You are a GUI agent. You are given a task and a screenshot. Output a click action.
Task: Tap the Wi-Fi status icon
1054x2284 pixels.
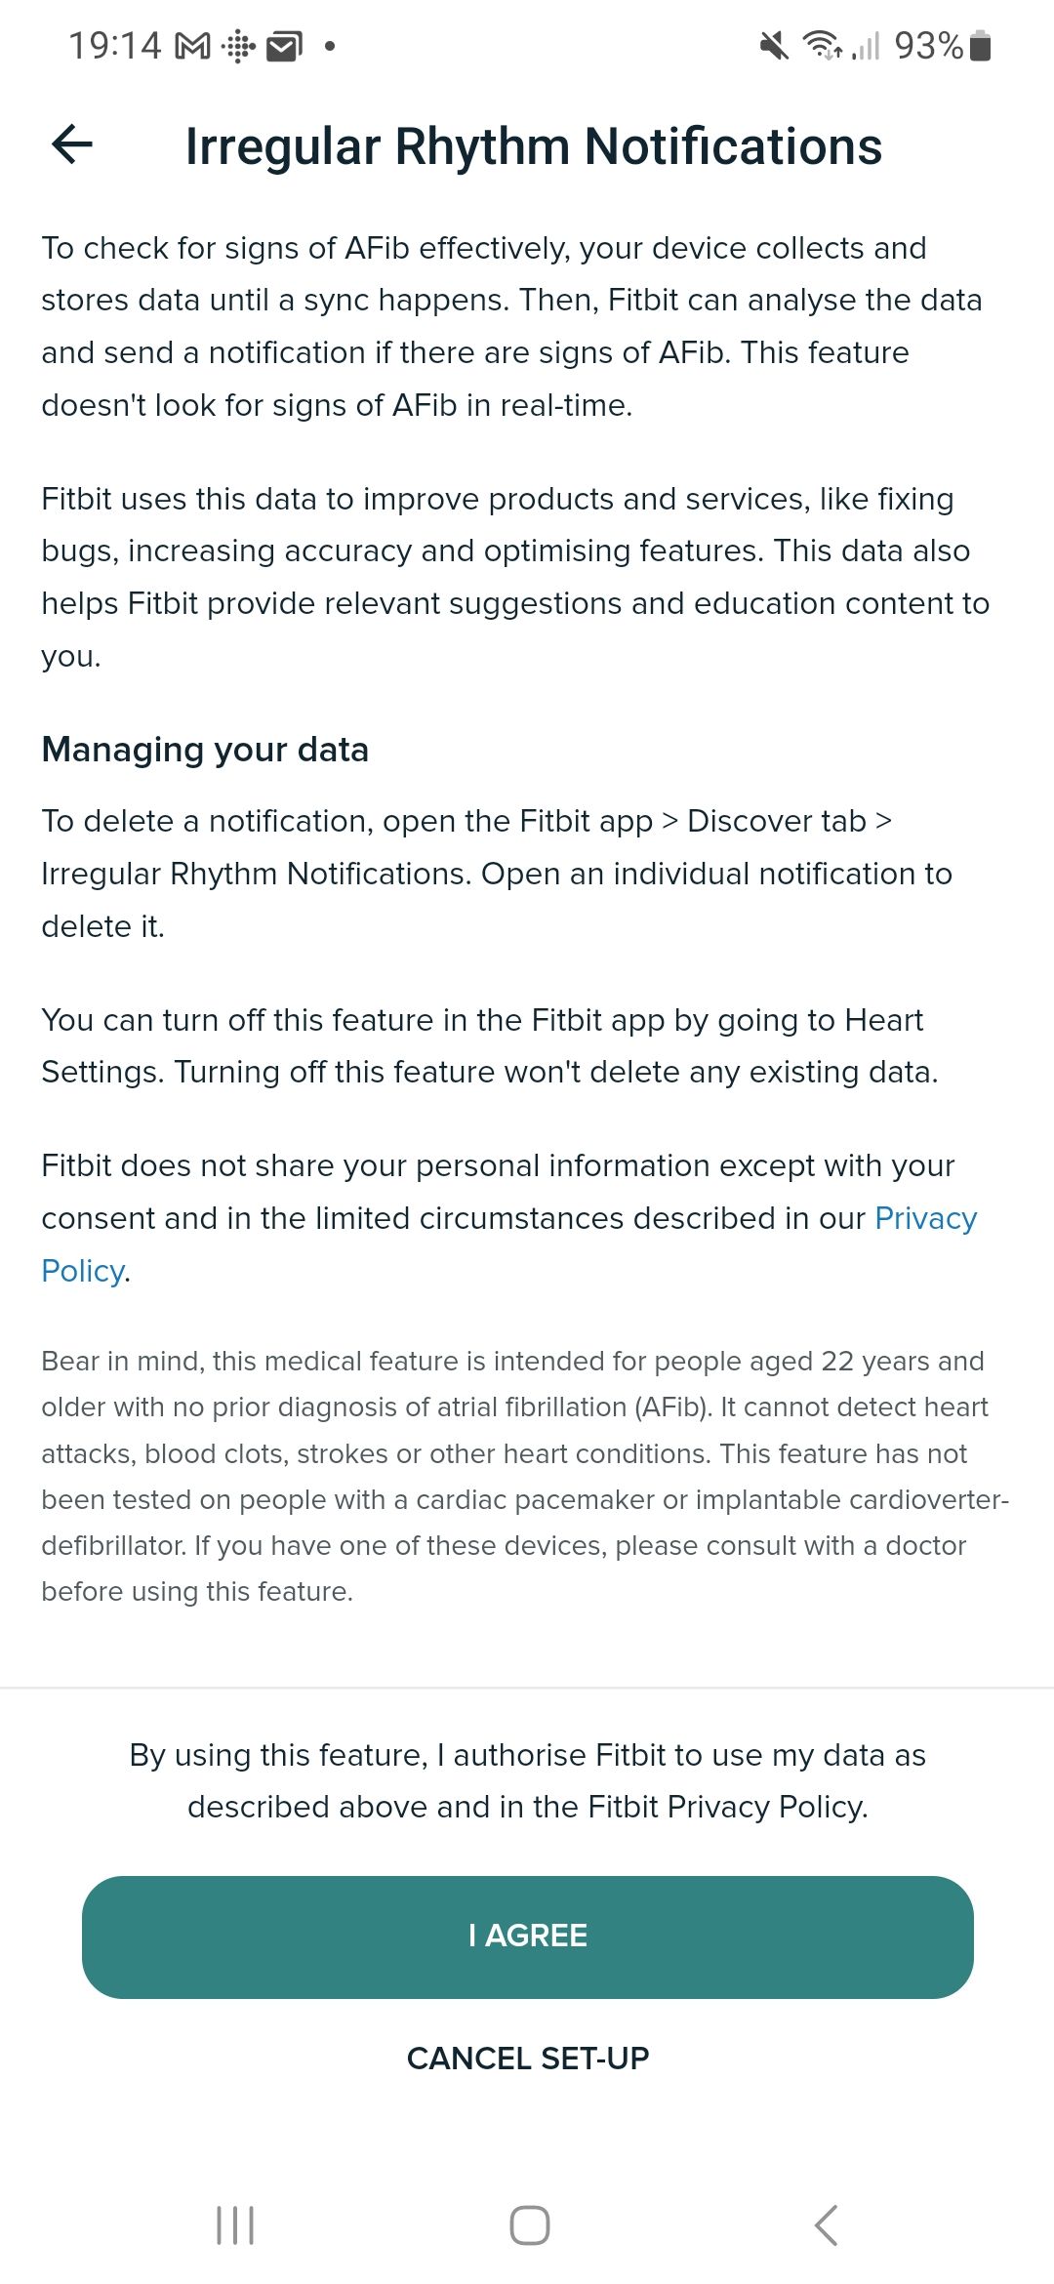(822, 45)
